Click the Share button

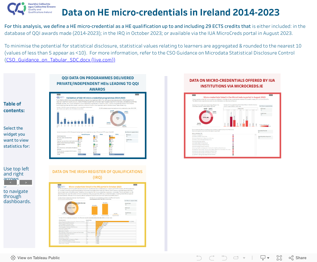[297, 258]
